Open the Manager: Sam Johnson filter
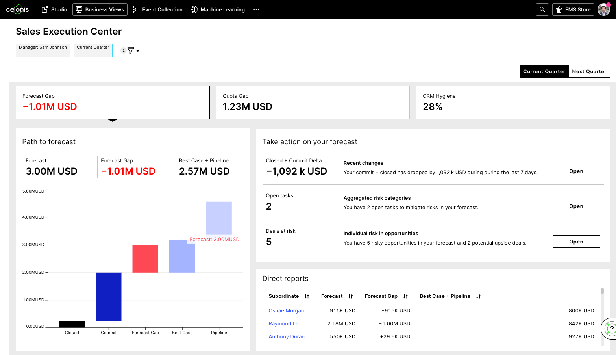Viewport: 616px width, 355px height. 43,50
